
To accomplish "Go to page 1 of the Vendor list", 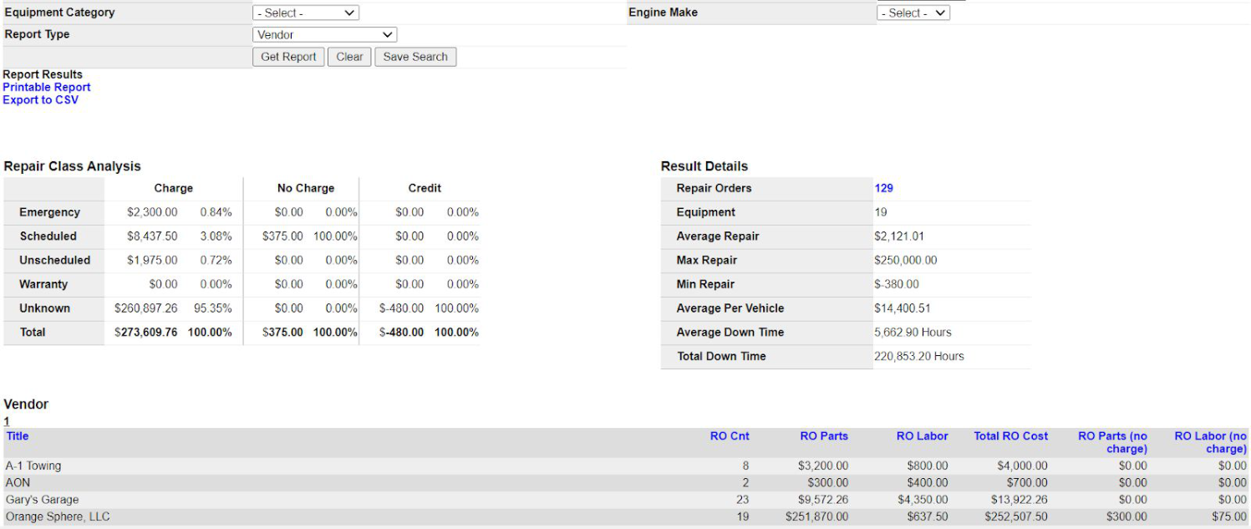I will (7, 421).
